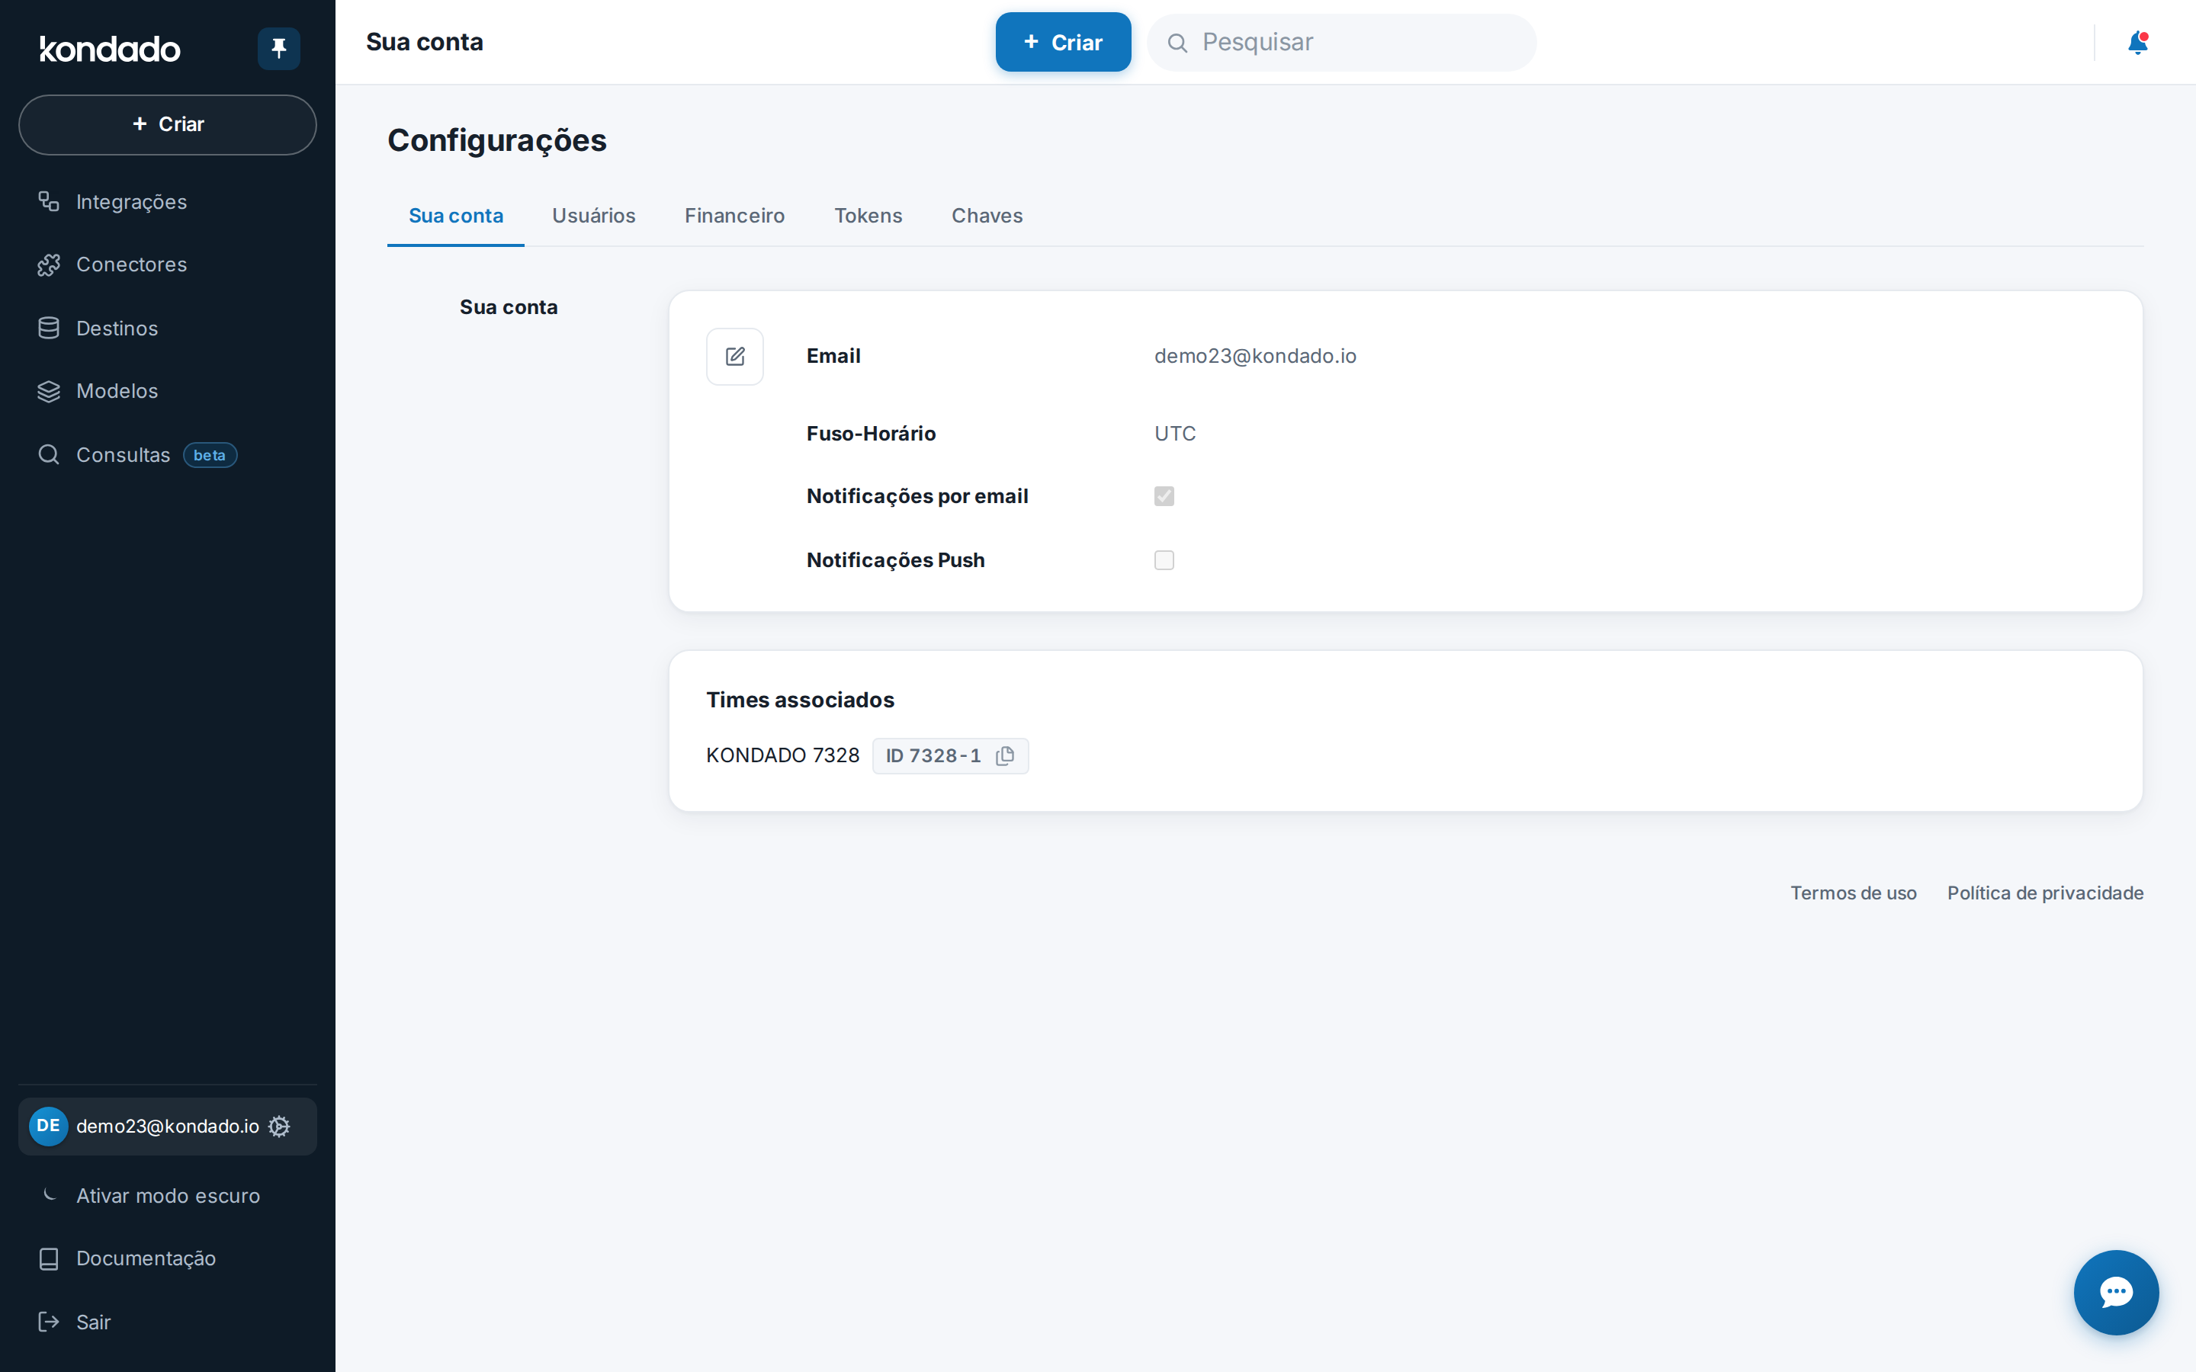Open Modelos in sidebar
The image size is (2196, 1372).
pyautogui.click(x=168, y=391)
